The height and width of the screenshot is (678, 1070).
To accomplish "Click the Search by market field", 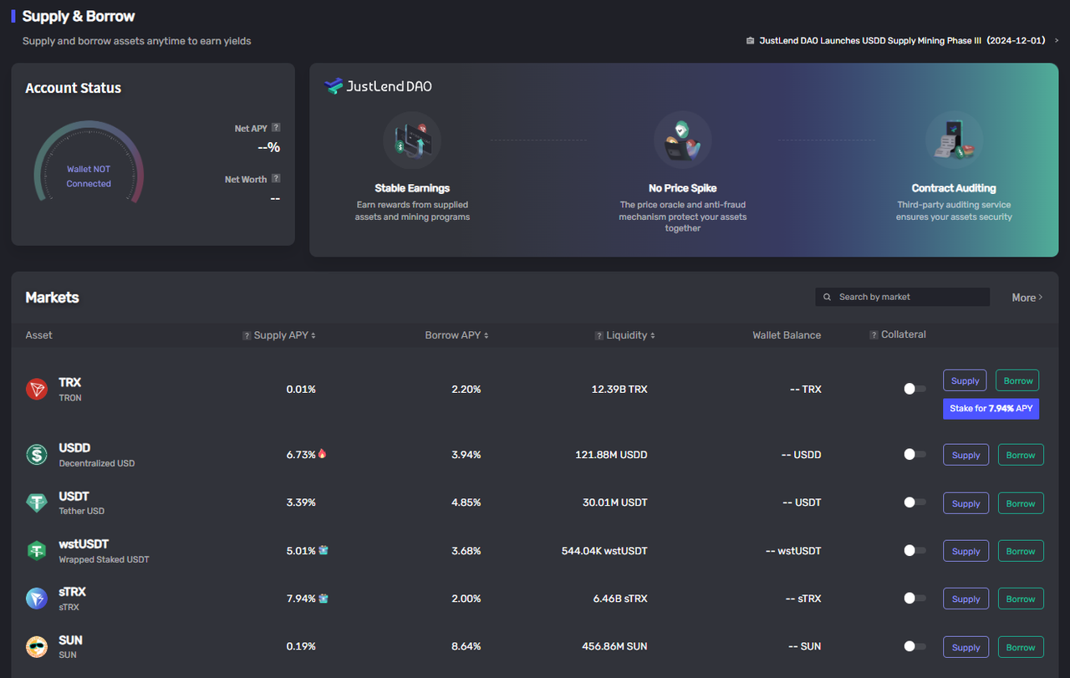I will click(903, 297).
